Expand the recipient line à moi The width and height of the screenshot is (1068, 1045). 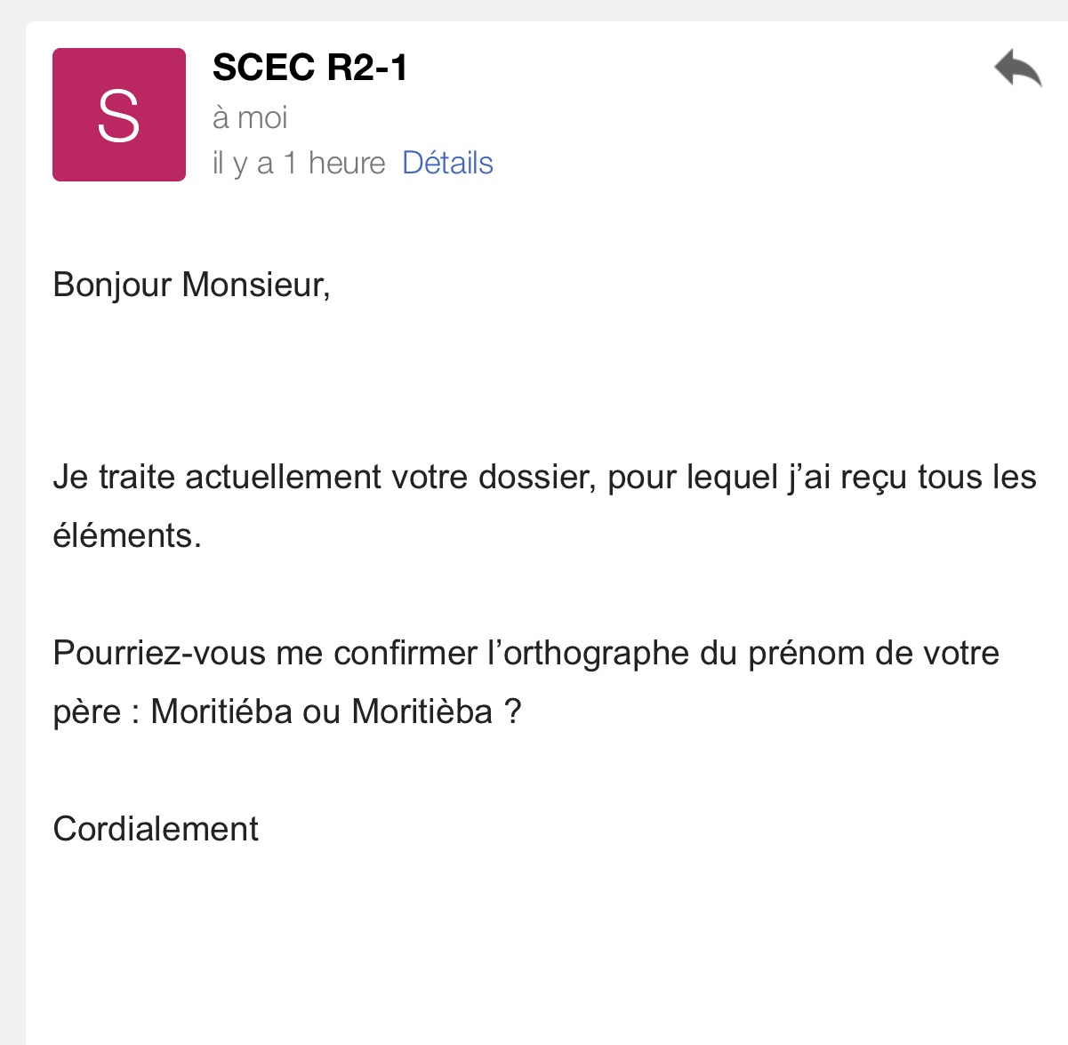tap(250, 117)
